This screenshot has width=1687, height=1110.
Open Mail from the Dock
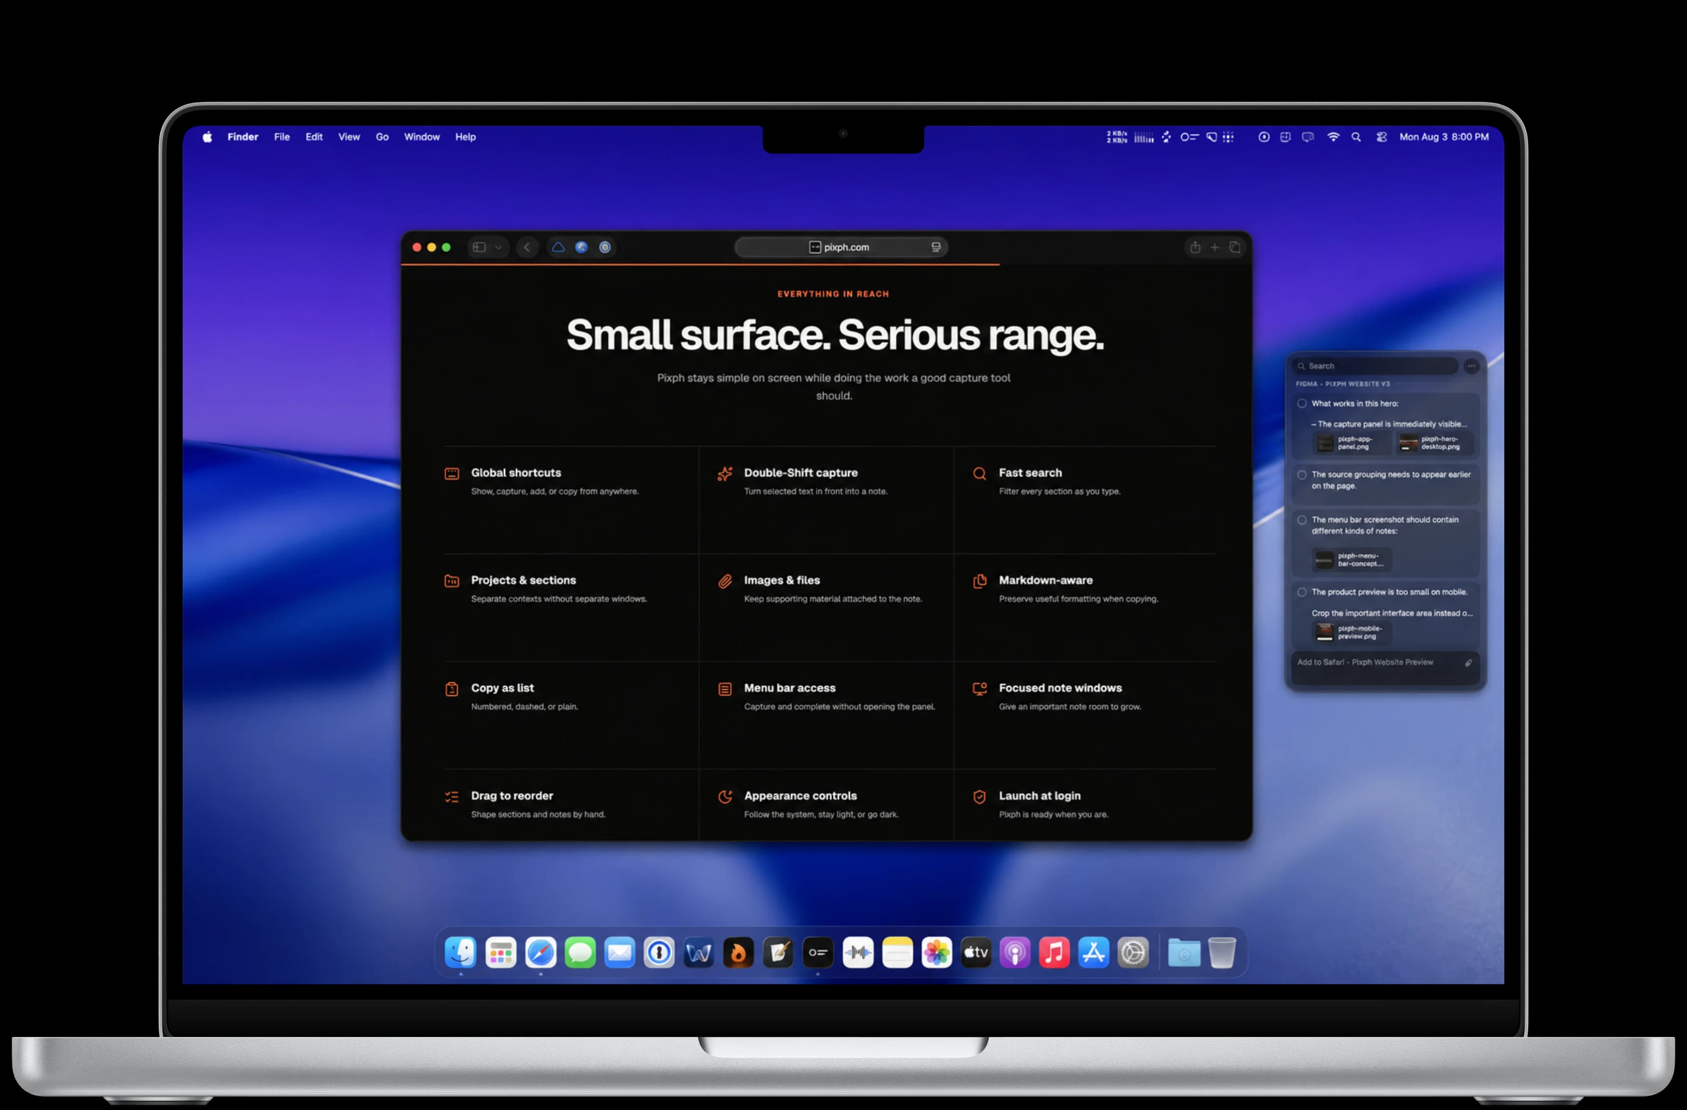pos(619,952)
